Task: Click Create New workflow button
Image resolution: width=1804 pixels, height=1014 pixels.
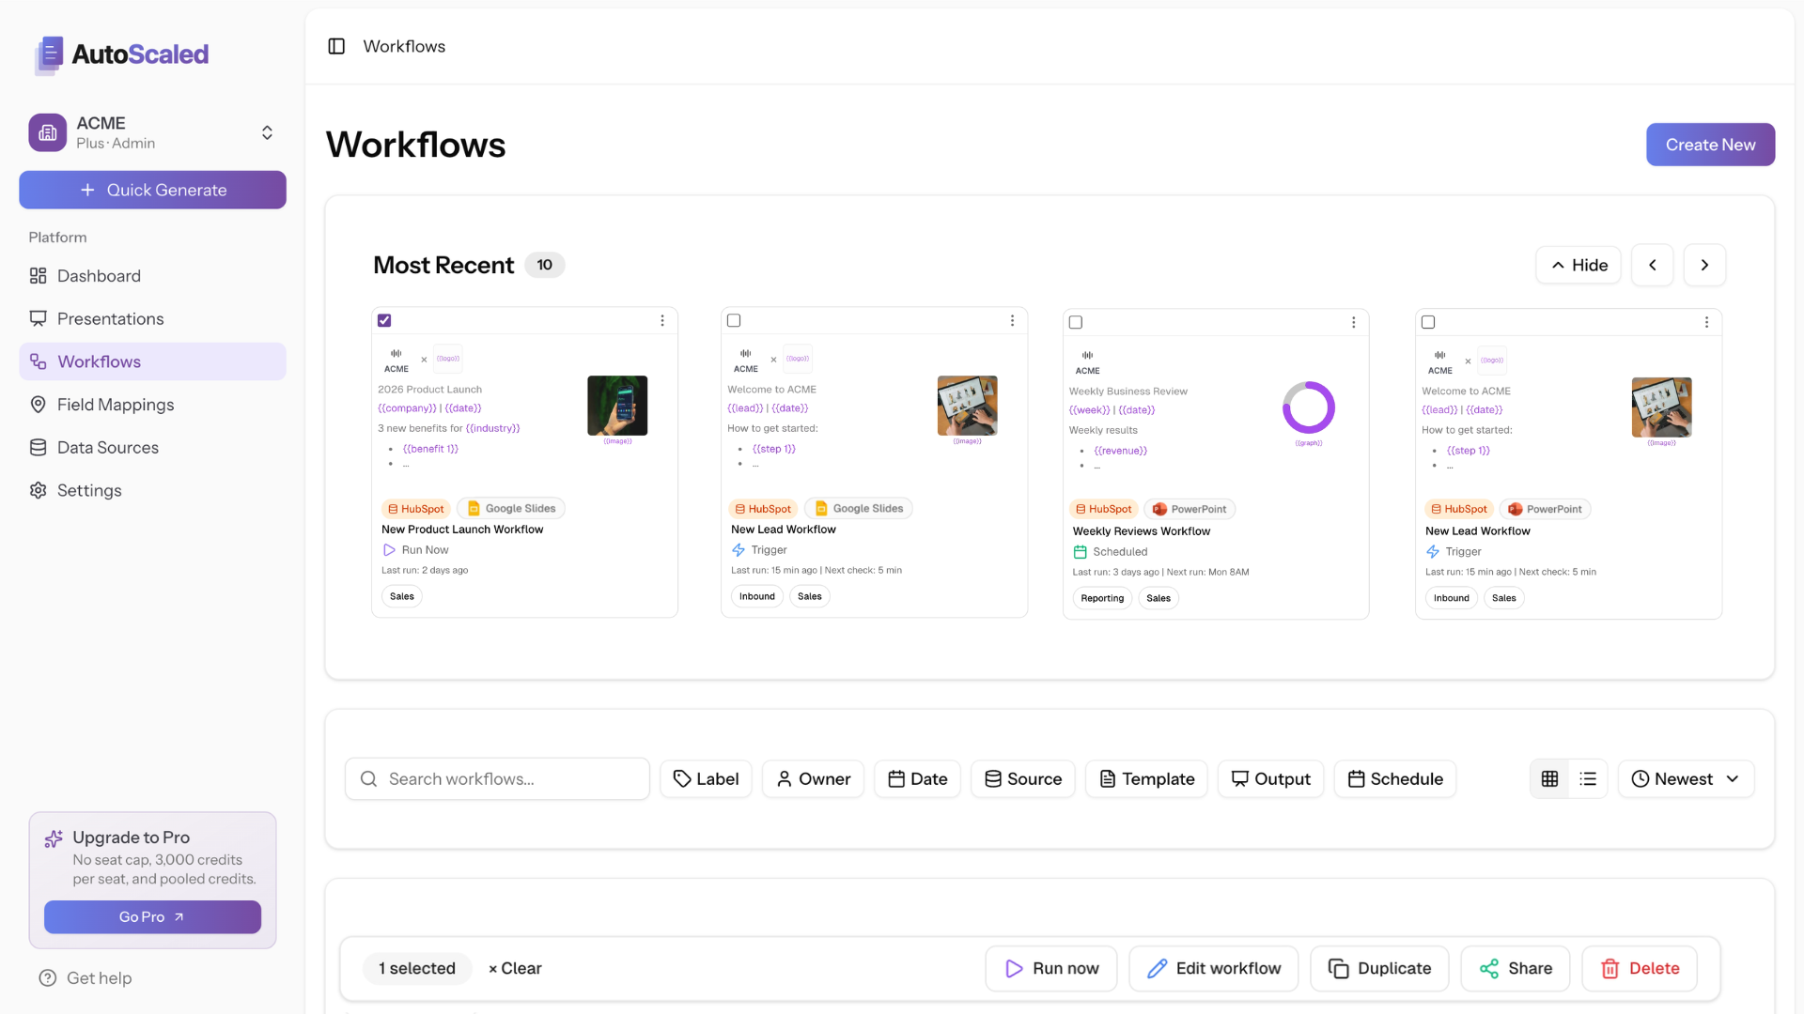Action: click(1710, 145)
